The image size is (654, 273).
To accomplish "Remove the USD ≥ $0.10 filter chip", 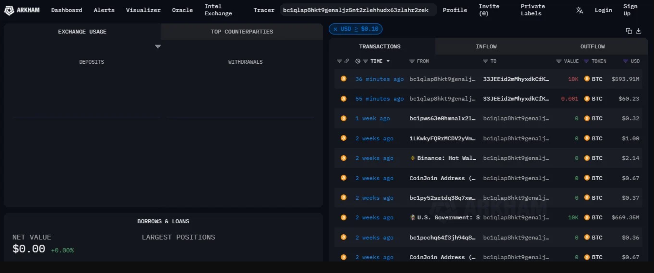I will [335, 29].
